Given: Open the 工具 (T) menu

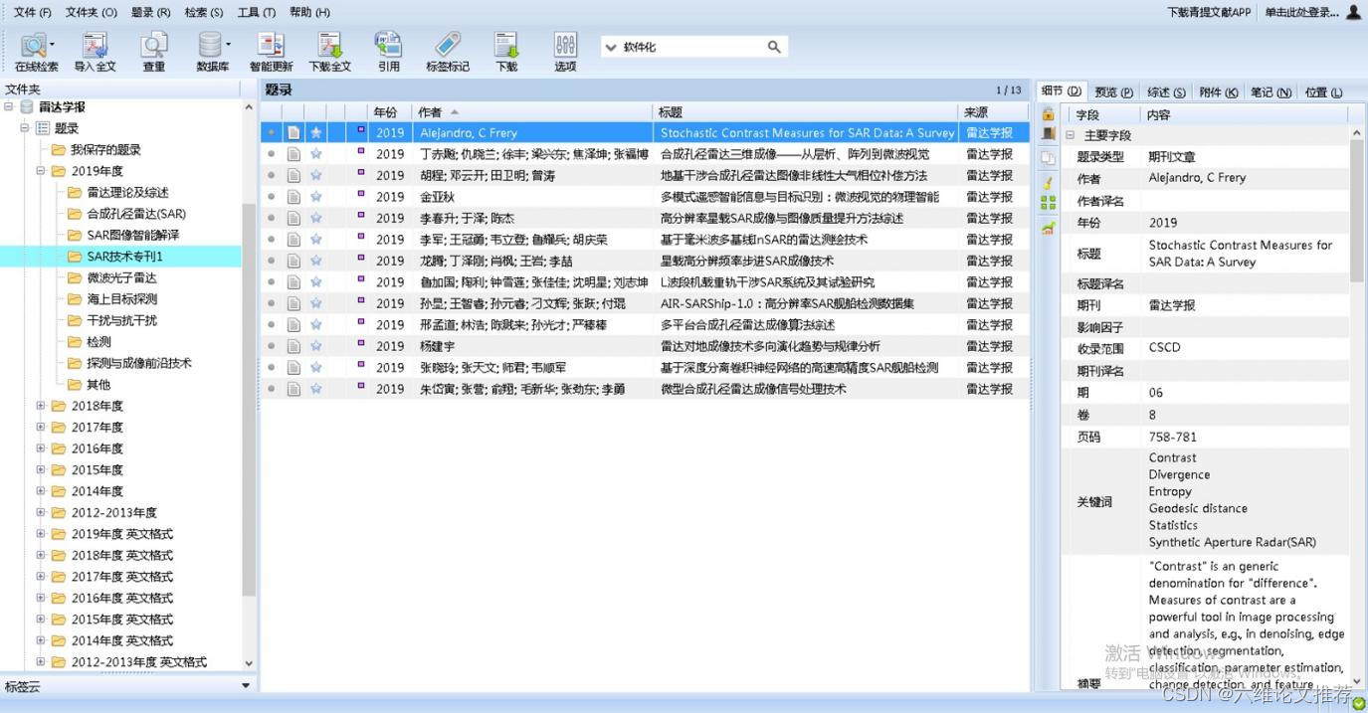Looking at the screenshot, I should pyautogui.click(x=256, y=12).
